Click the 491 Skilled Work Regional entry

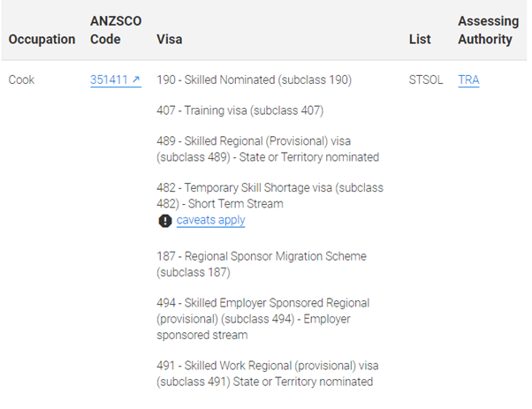[x=268, y=374]
